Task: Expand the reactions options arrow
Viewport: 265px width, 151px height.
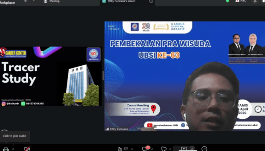Action: click(170, 149)
